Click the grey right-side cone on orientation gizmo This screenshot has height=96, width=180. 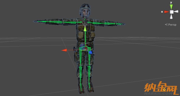click(176, 11)
